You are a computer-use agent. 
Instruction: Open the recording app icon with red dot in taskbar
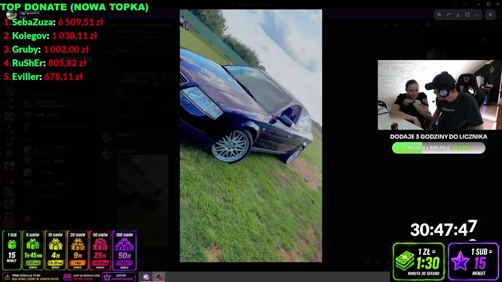[159, 277]
